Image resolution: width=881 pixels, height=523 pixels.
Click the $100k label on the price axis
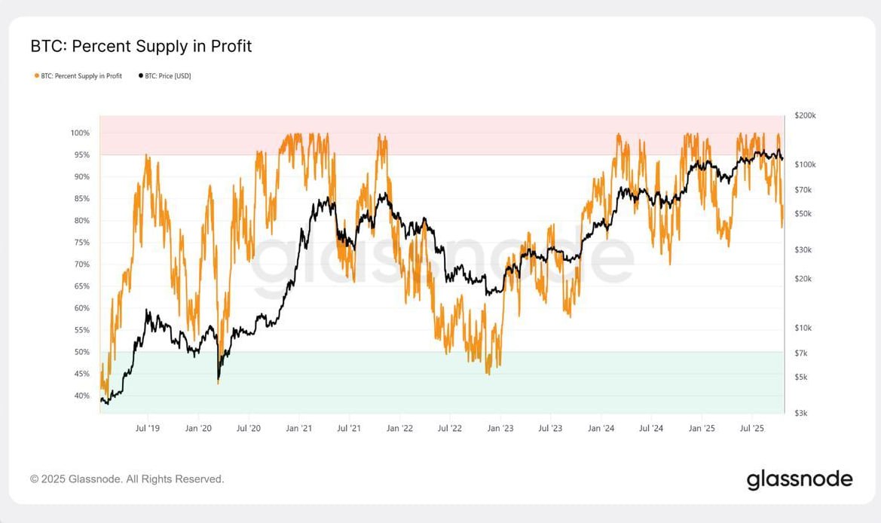coord(806,164)
